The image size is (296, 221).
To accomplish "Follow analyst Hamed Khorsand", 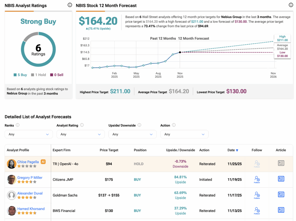I will coord(257,210).
